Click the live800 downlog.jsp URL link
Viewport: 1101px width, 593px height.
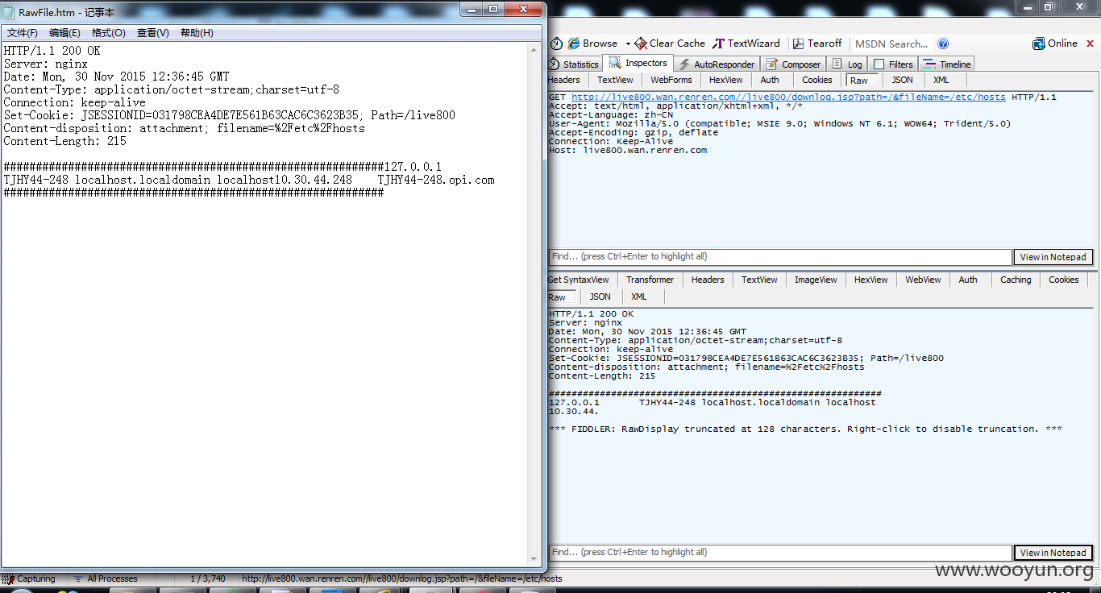point(788,97)
